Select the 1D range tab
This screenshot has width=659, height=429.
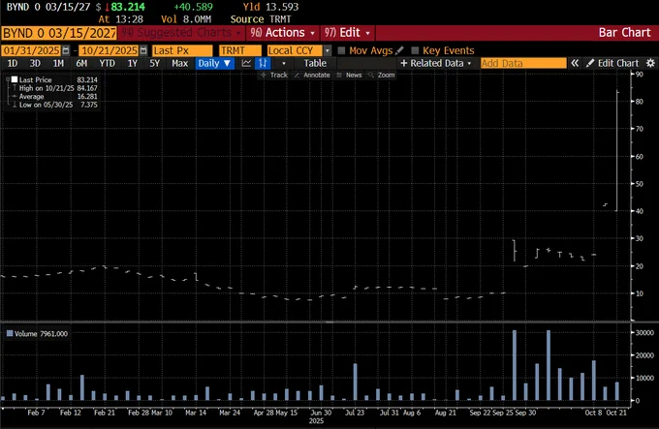coord(13,63)
